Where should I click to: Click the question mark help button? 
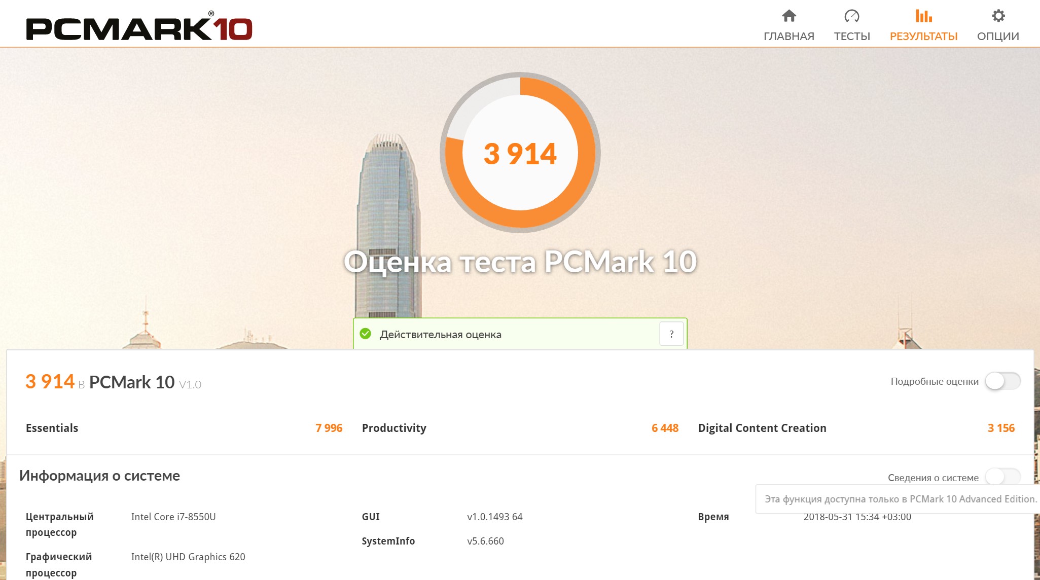[x=671, y=334]
